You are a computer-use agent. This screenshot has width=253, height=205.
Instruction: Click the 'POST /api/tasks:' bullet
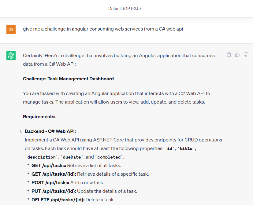click(50, 183)
